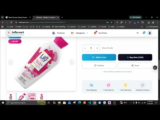
Task: Open the coursera bookmark folder
Action: coord(82,27)
